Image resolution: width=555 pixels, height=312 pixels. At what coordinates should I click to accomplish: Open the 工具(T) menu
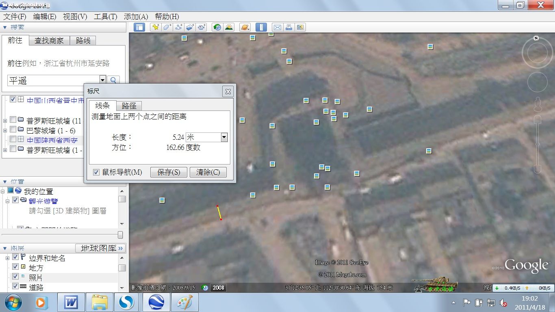click(x=105, y=17)
